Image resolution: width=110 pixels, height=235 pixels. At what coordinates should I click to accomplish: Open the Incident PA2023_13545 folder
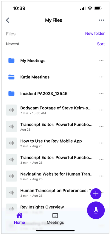tap(44, 94)
